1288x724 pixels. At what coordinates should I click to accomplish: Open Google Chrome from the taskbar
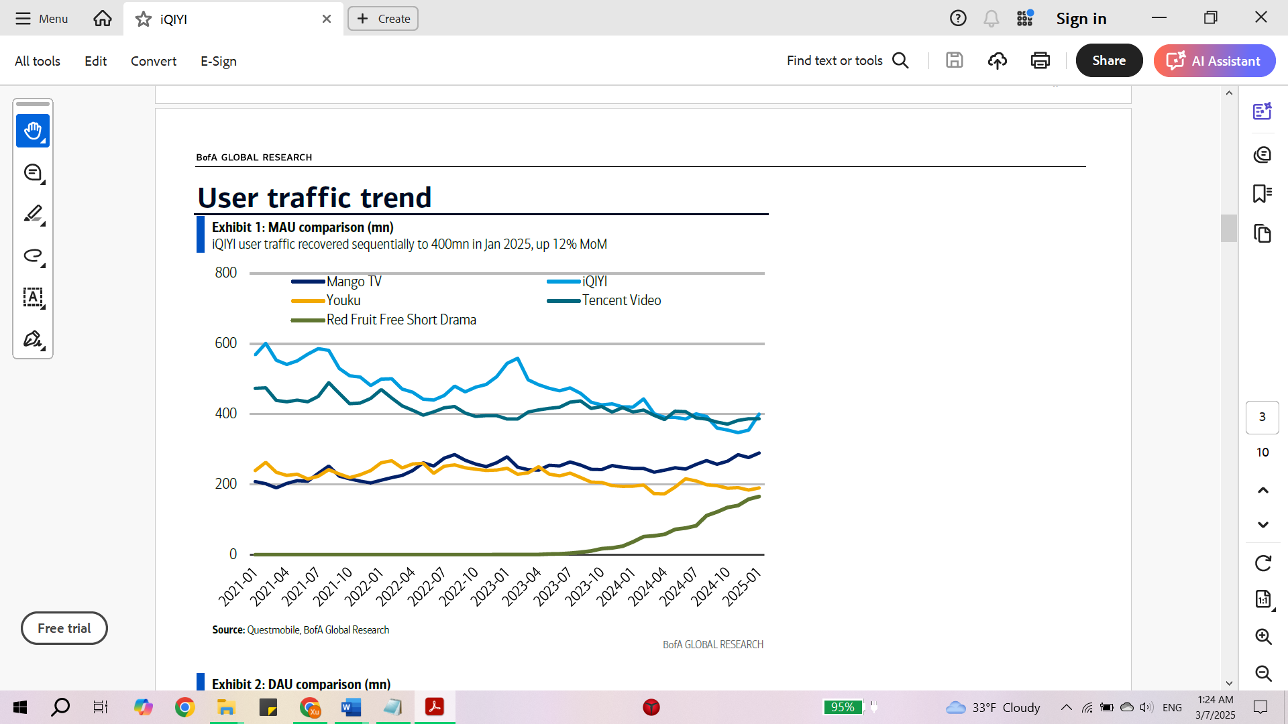click(x=185, y=707)
